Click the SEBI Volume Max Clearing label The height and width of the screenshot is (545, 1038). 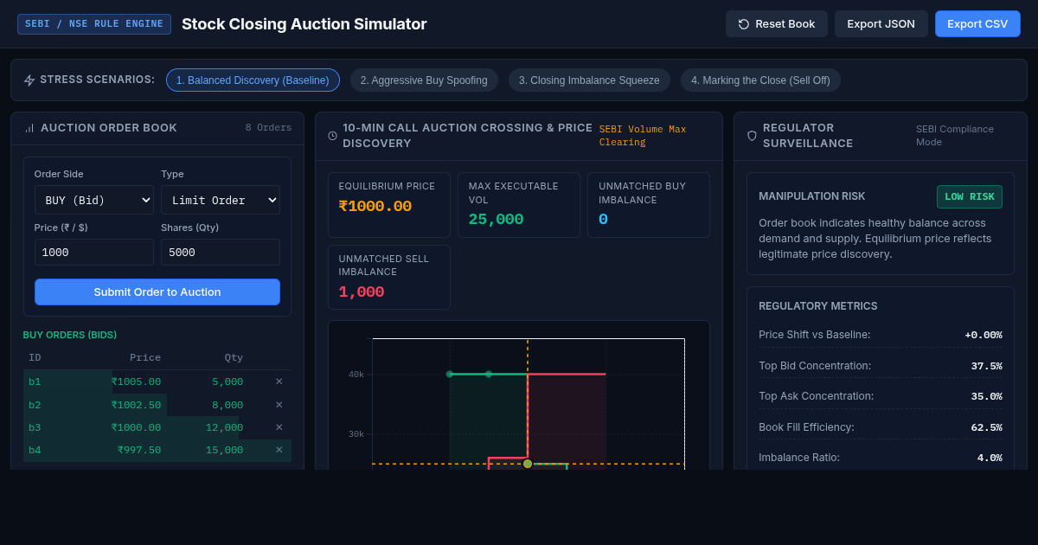pos(643,136)
